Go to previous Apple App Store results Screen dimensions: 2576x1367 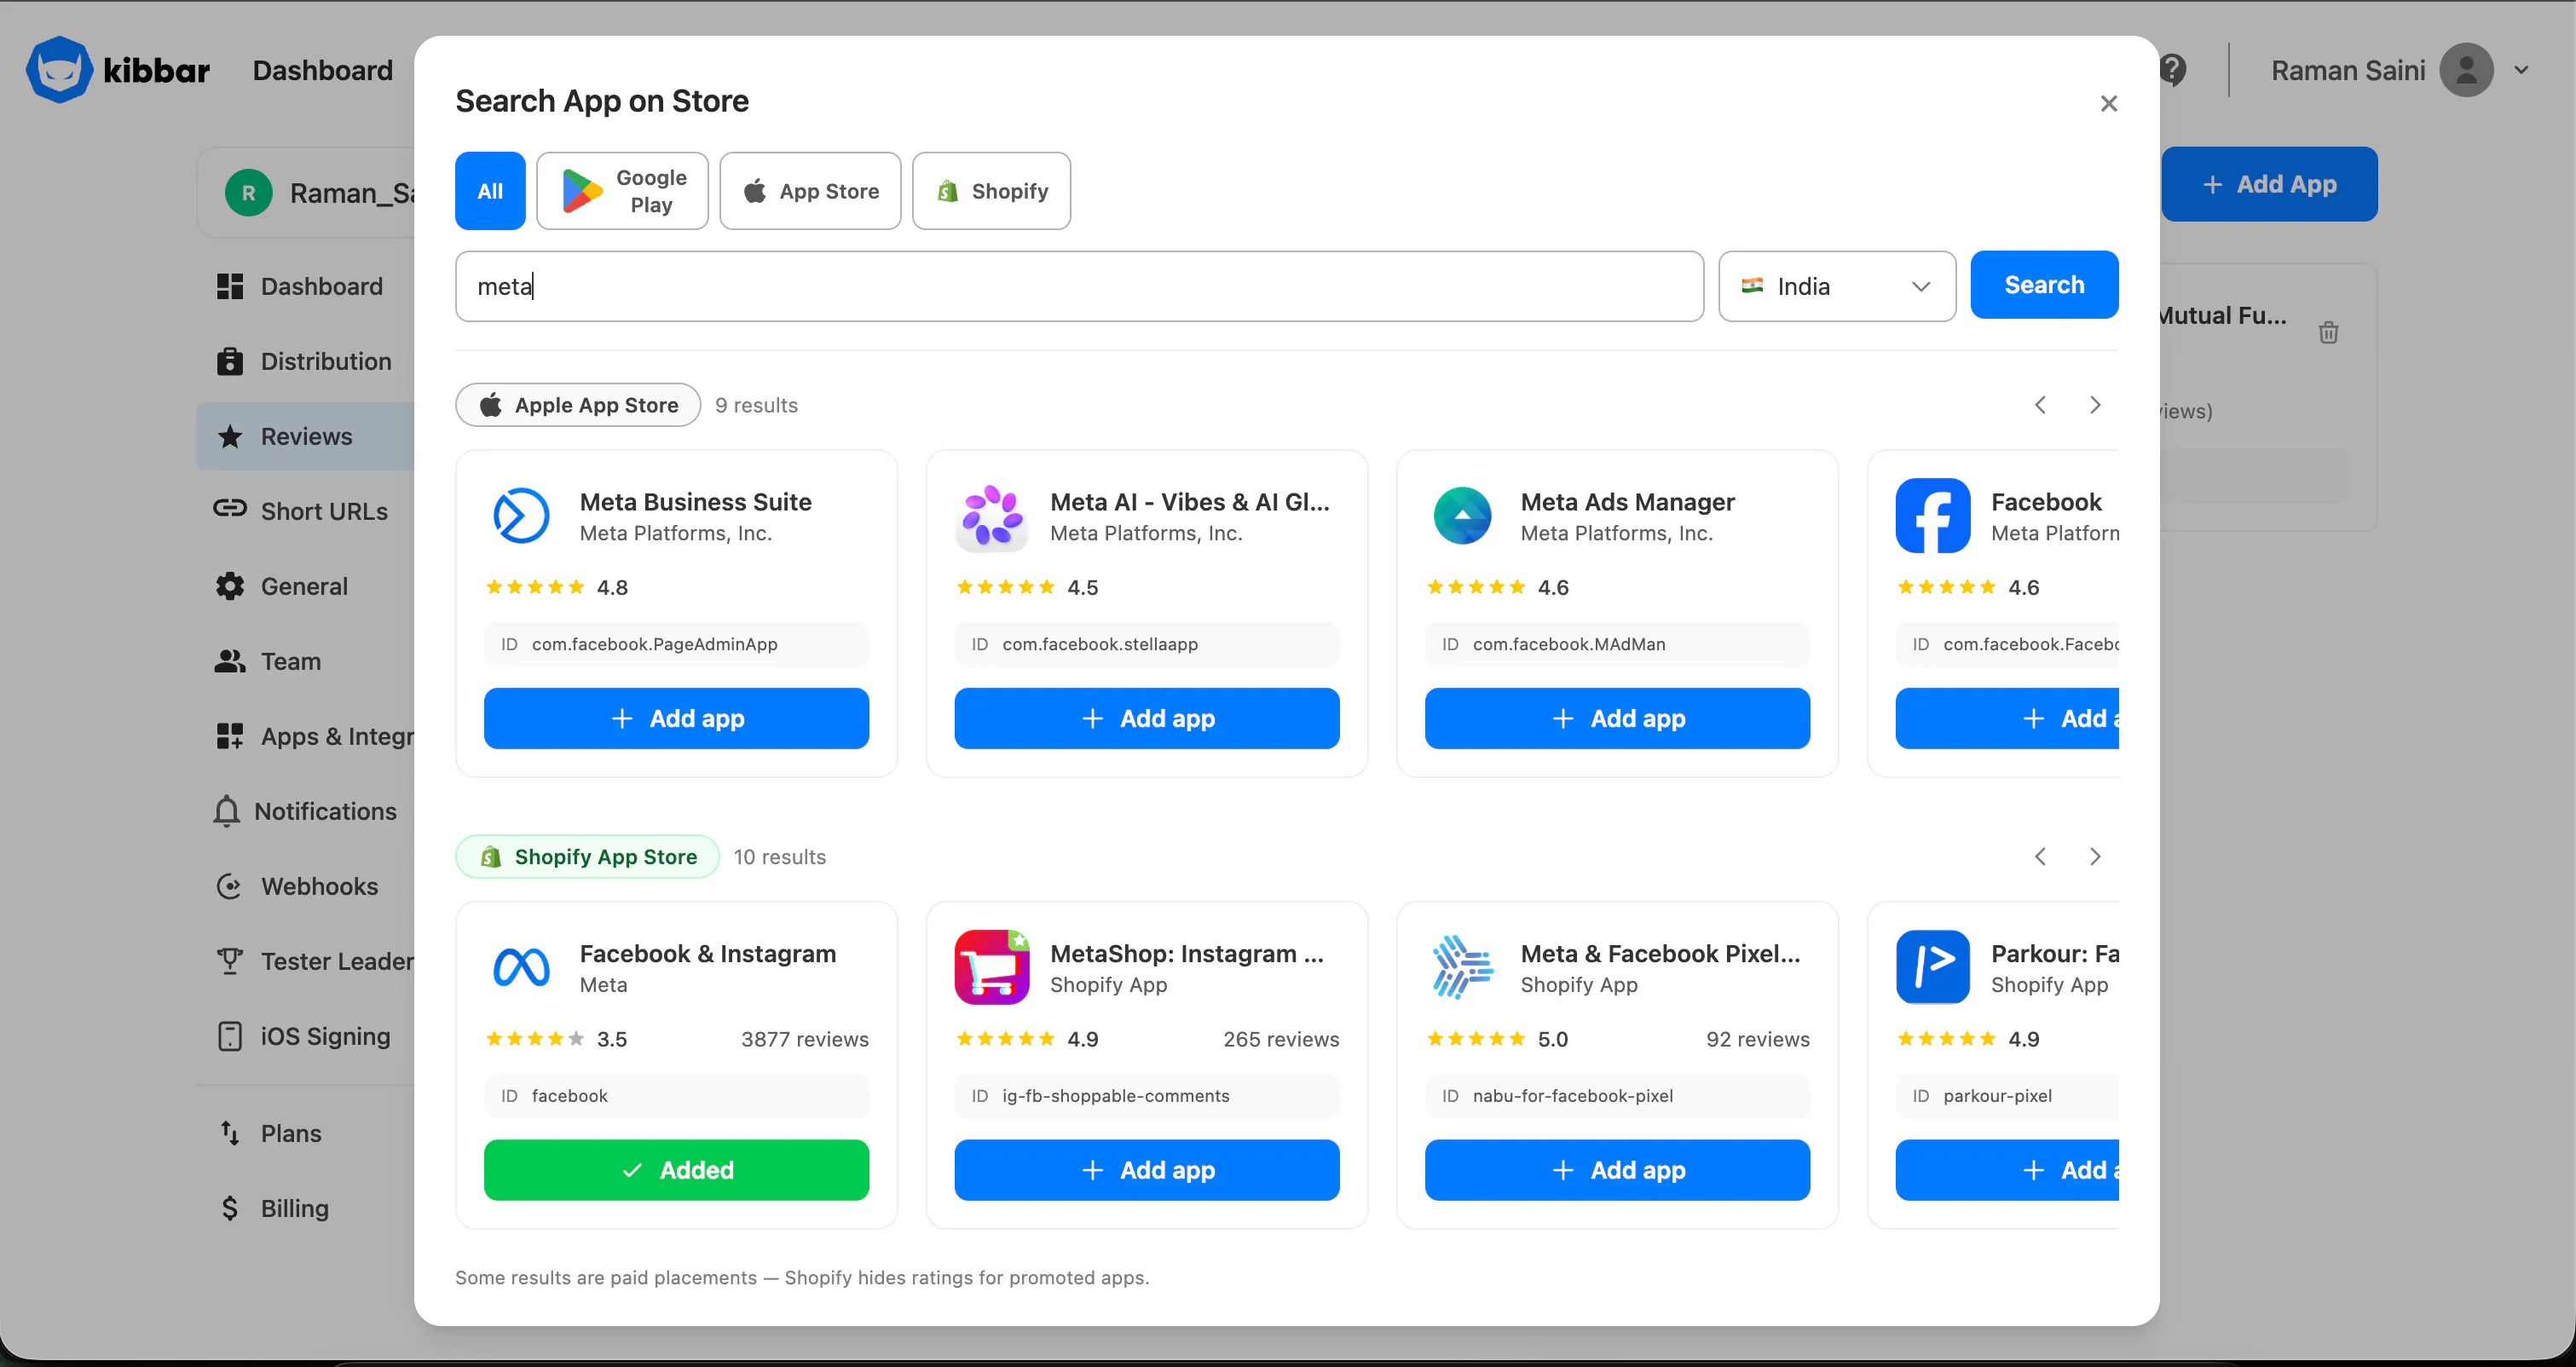tap(2040, 405)
